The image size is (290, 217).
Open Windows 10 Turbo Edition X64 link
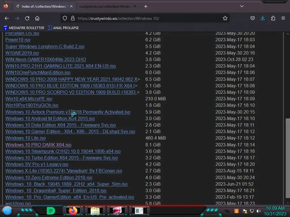[61, 158]
